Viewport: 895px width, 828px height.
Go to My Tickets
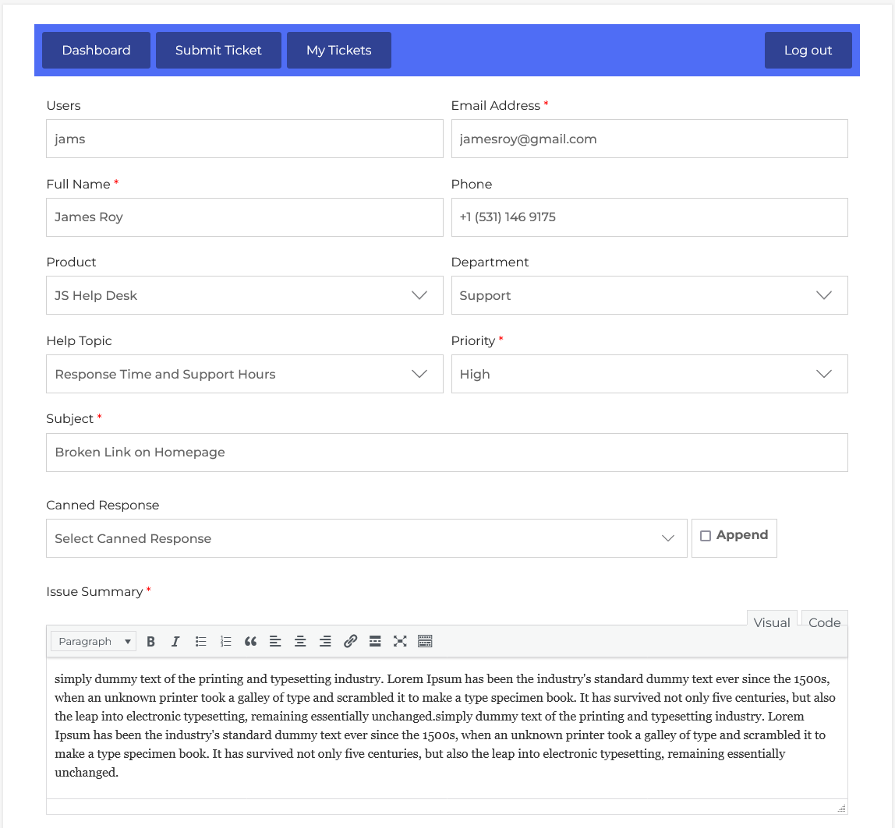click(338, 50)
